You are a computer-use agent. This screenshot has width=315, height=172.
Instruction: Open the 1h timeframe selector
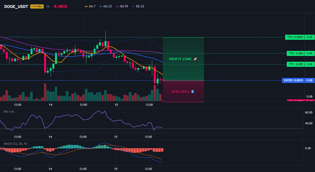point(48,6)
